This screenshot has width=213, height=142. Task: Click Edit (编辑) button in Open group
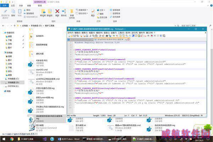tap(100, 14)
